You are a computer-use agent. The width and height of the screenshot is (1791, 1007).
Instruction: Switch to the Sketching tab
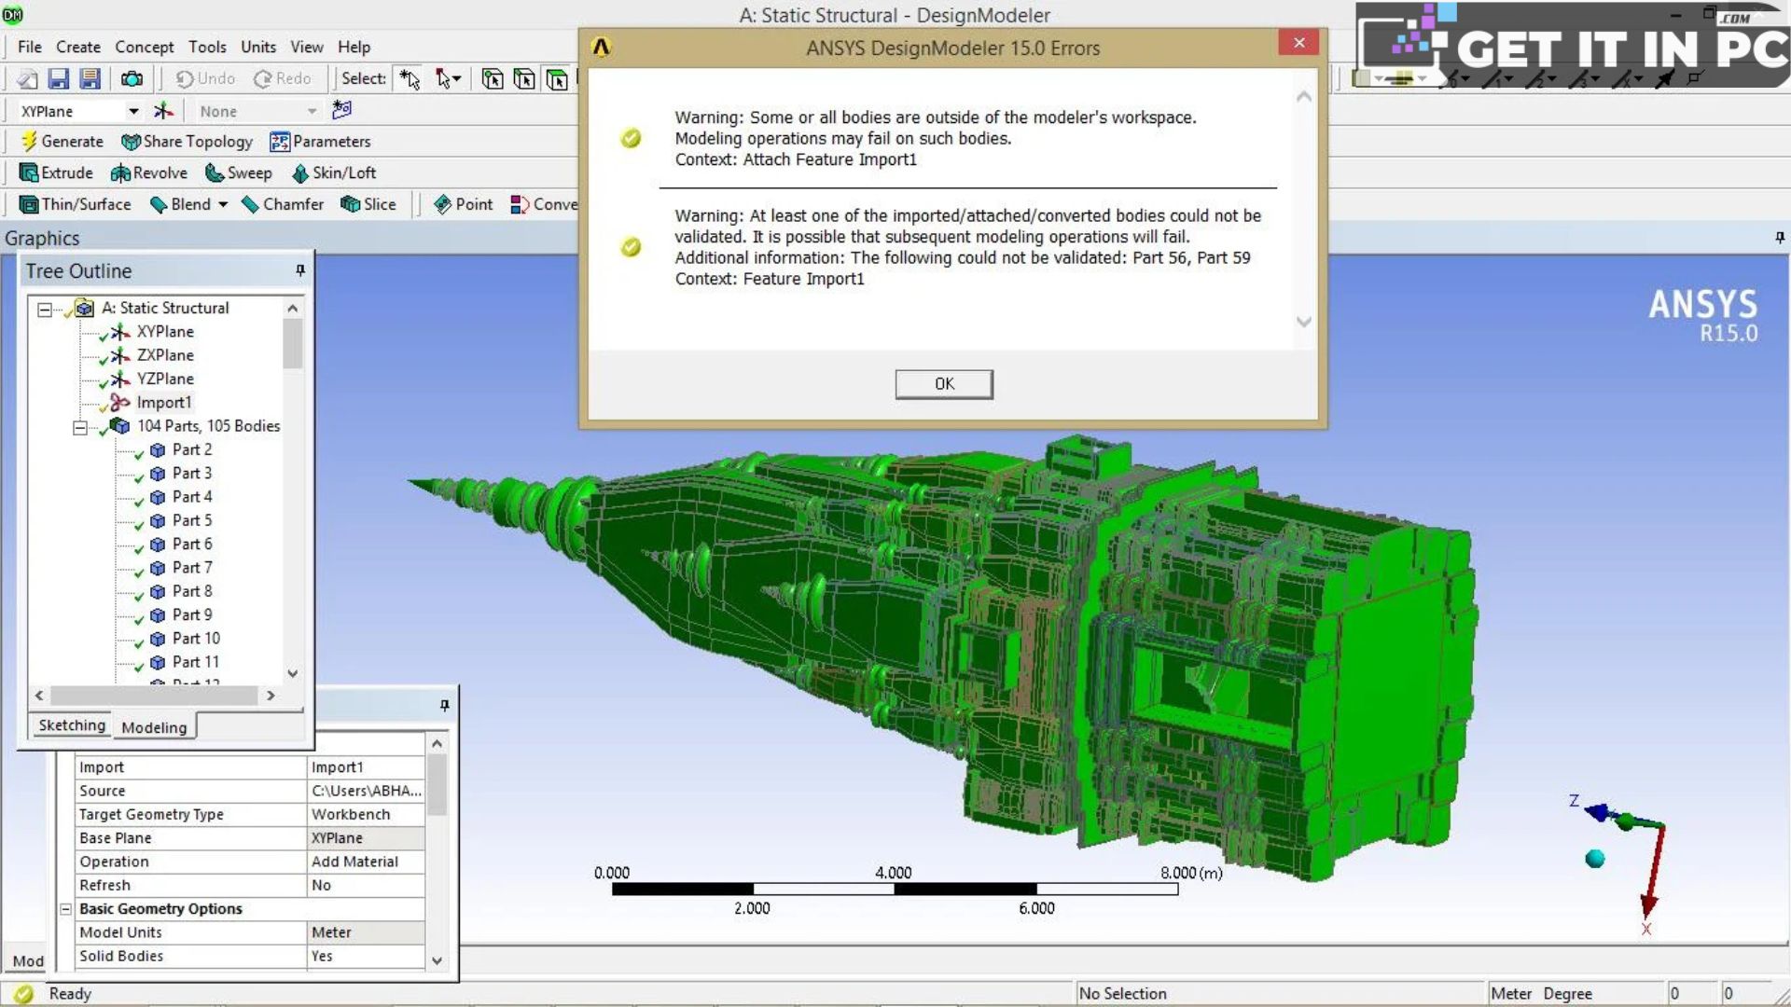[70, 724]
